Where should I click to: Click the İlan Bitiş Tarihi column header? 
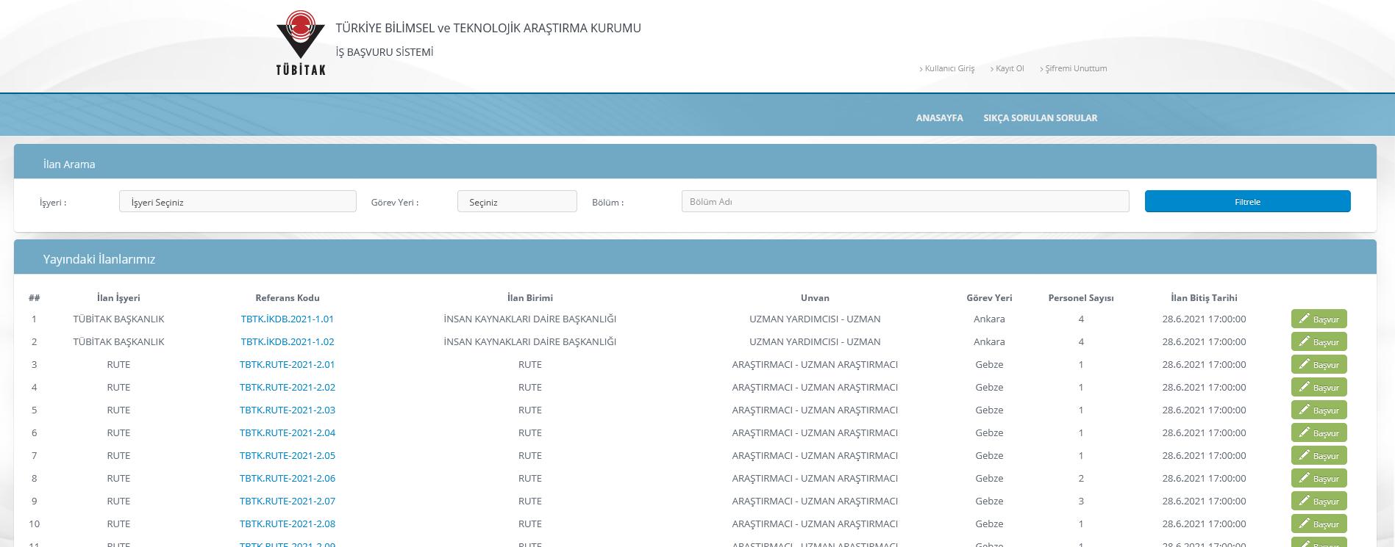tap(1204, 298)
